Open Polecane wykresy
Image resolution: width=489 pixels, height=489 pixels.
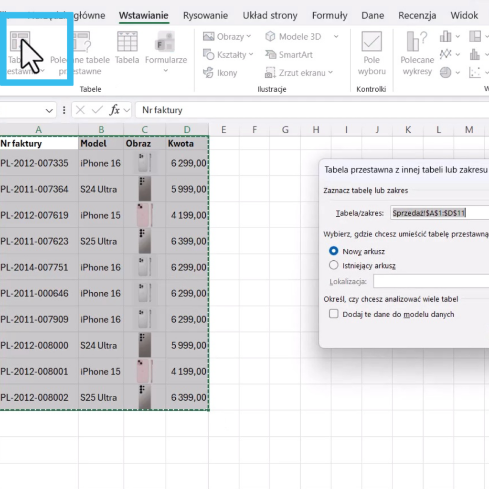(417, 42)
